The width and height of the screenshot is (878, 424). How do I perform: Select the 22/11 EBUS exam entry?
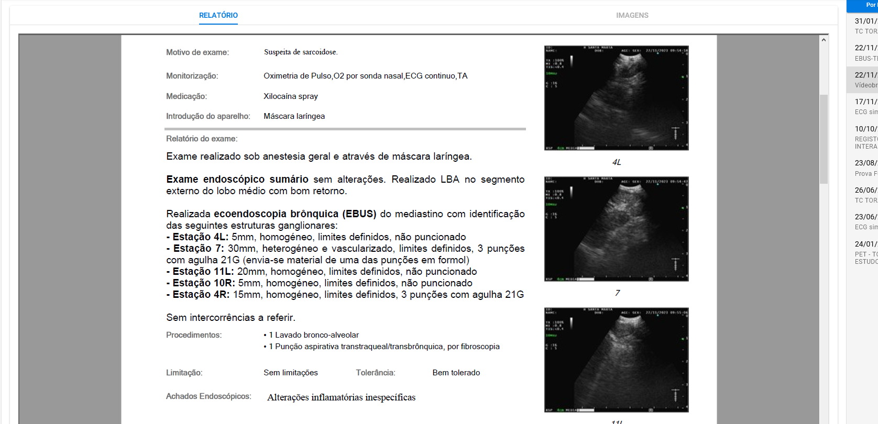[x=865, y=53]
